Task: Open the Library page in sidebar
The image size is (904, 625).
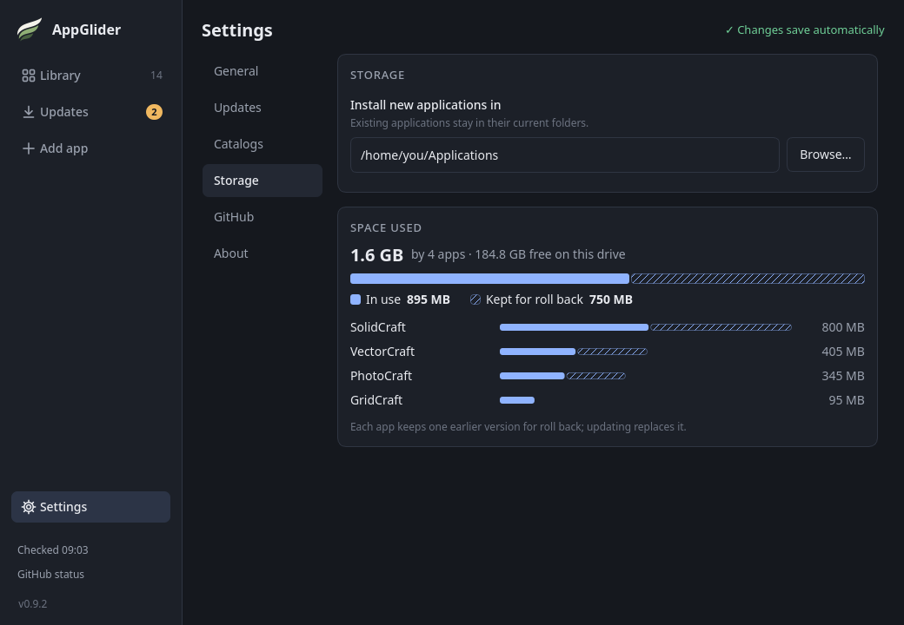Action: [91, 76]
